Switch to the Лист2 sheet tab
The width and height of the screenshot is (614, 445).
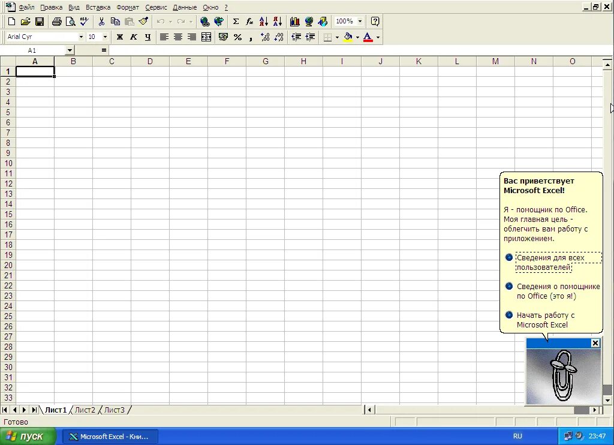pos(85,410)
